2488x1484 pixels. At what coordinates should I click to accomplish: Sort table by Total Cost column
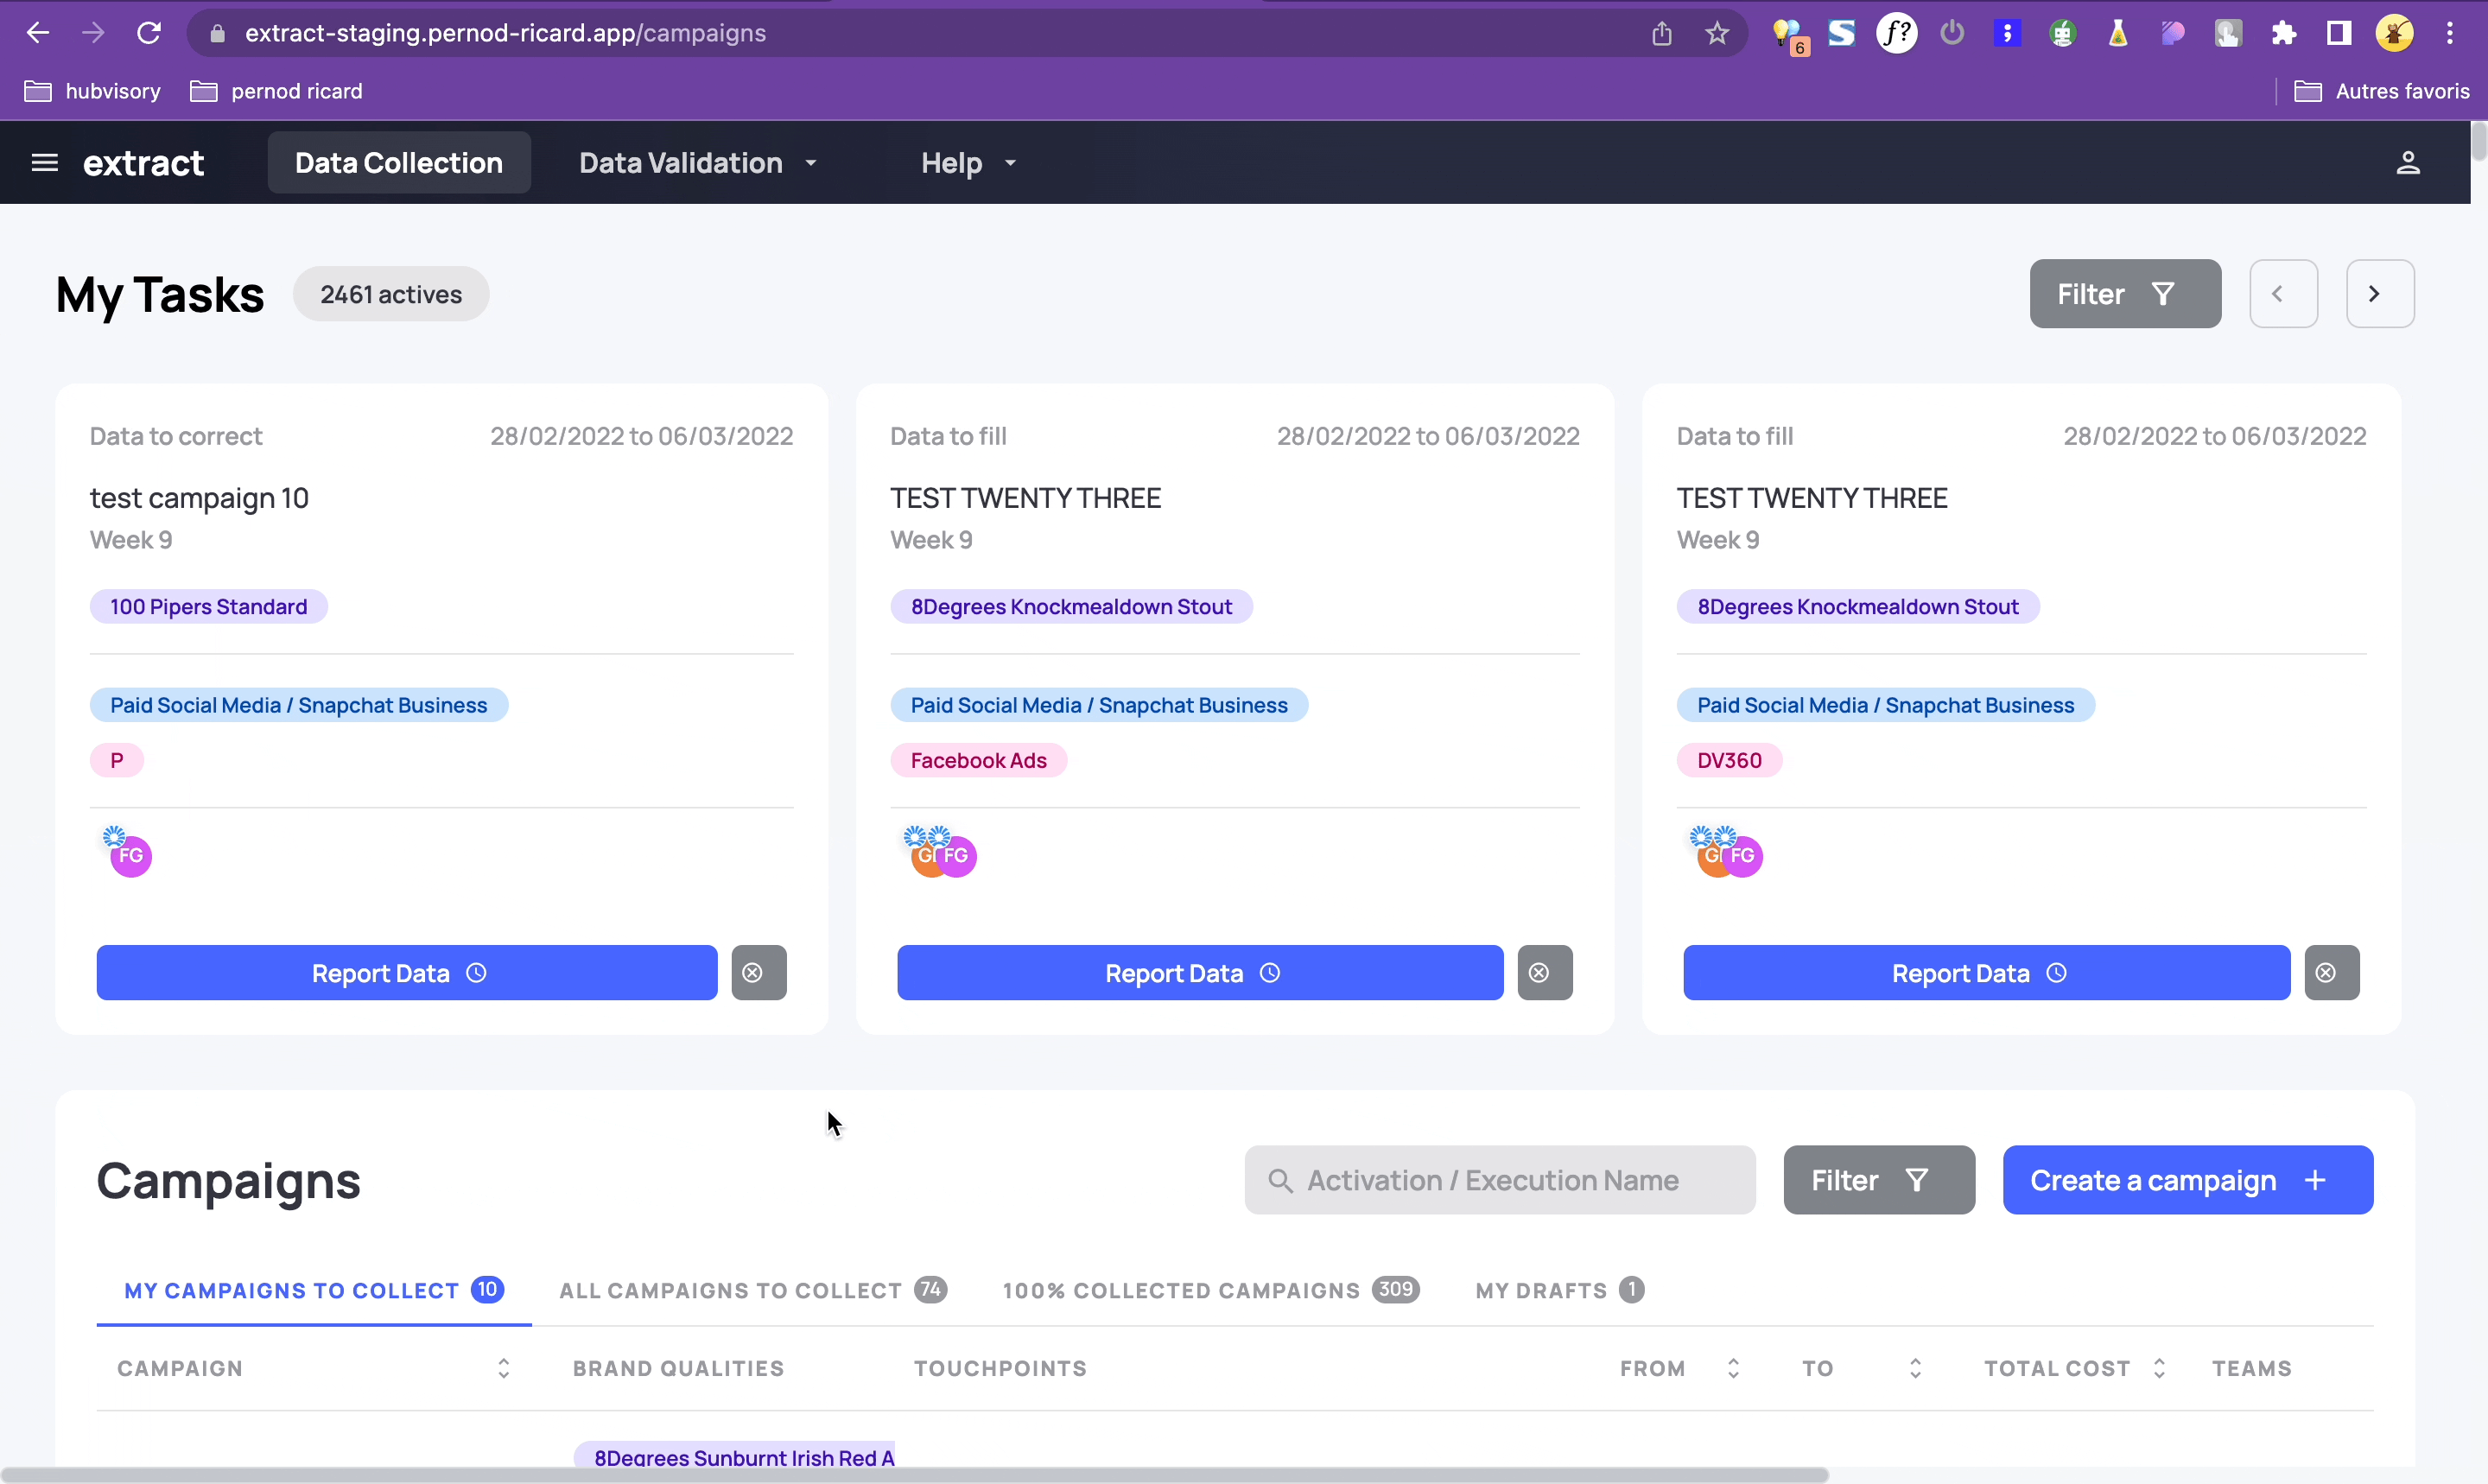[2159, 1368]
